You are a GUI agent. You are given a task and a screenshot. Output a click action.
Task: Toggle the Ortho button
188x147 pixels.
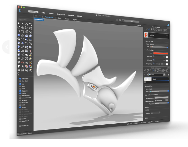tap(43, 13)
